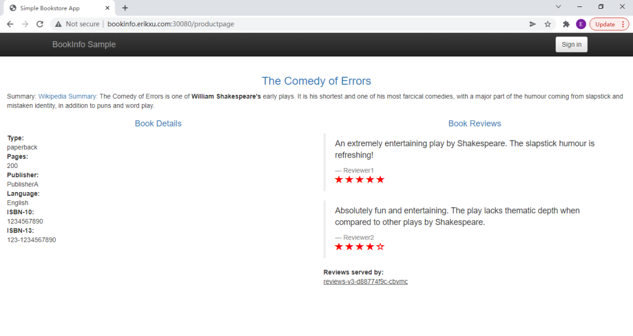Click the reviews-v3 pod name link
The height and width of the screenshot is (336, 633).
coord(365,282)
